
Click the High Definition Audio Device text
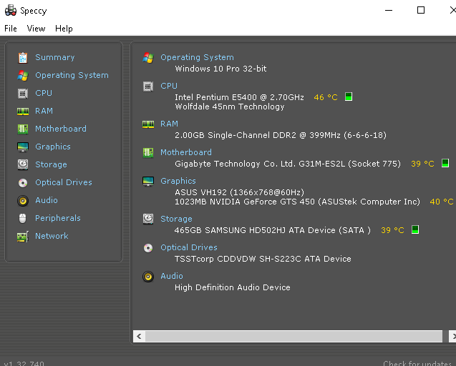click(x=233, y=287)
